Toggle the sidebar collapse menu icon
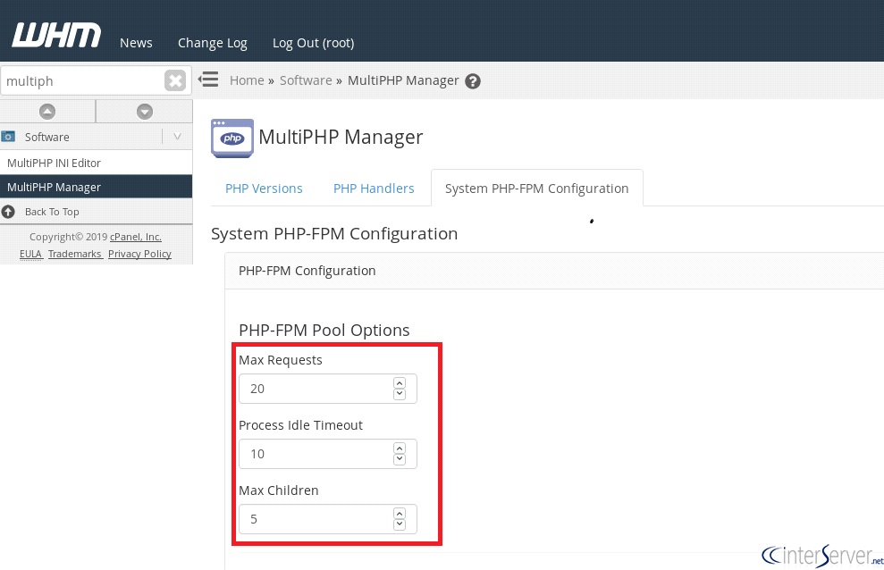 [x=208, y=79]
